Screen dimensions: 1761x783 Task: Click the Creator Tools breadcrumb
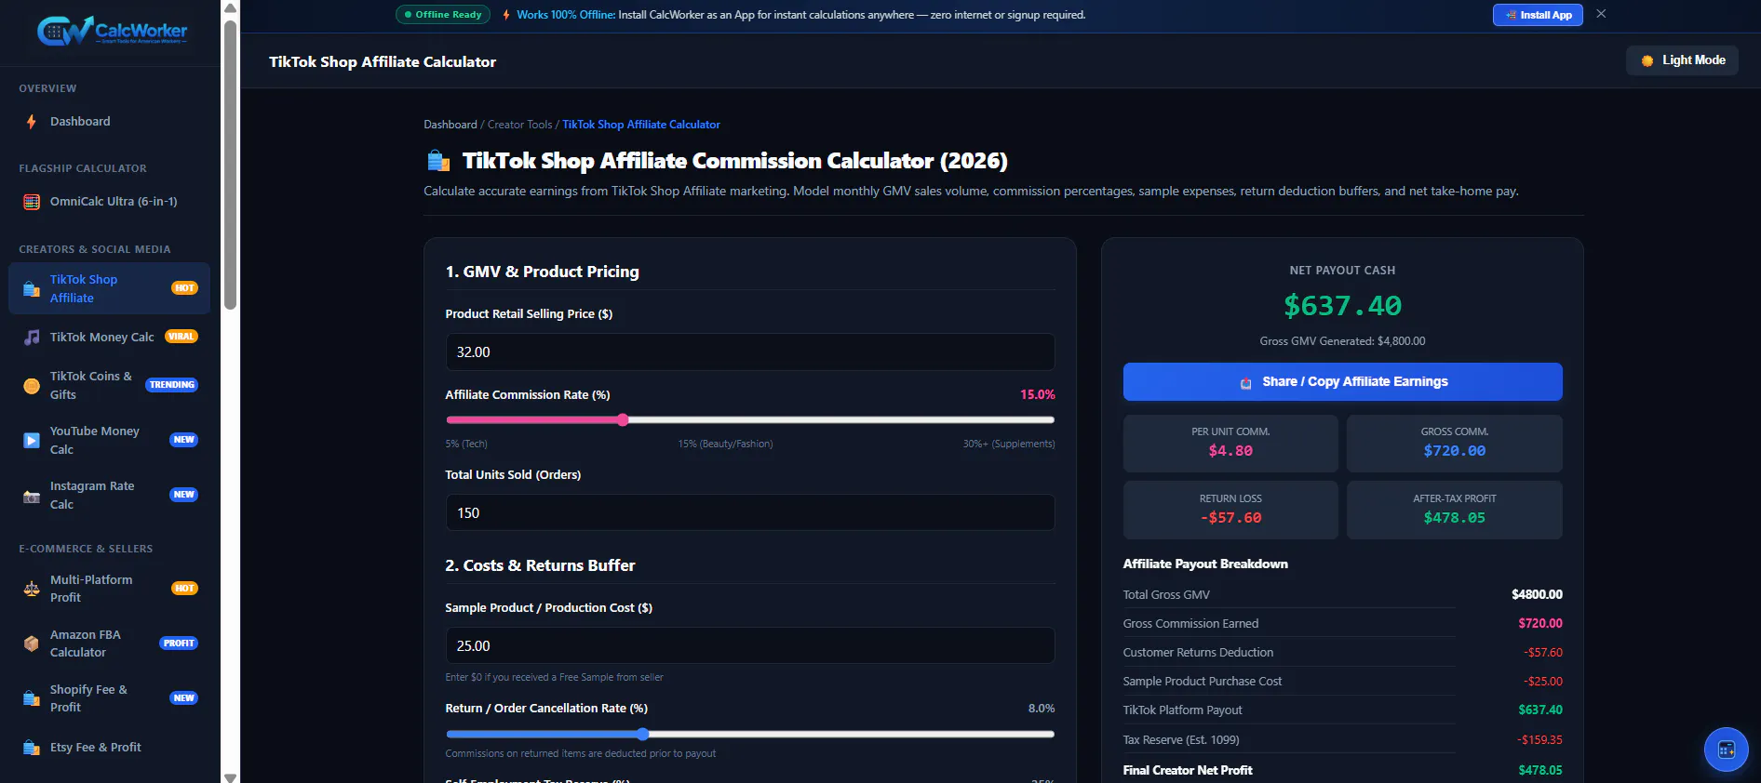coord(520,125)
